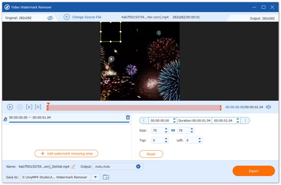Image resolution: width=281 pixels, height=185 pixels.
Task: Stop video playback
Action: [20, 107]
